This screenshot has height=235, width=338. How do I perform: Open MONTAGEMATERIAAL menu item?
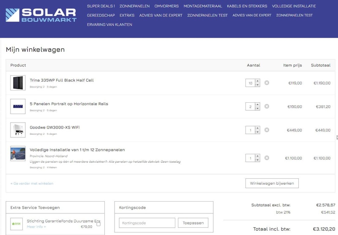tap(203, 6)
